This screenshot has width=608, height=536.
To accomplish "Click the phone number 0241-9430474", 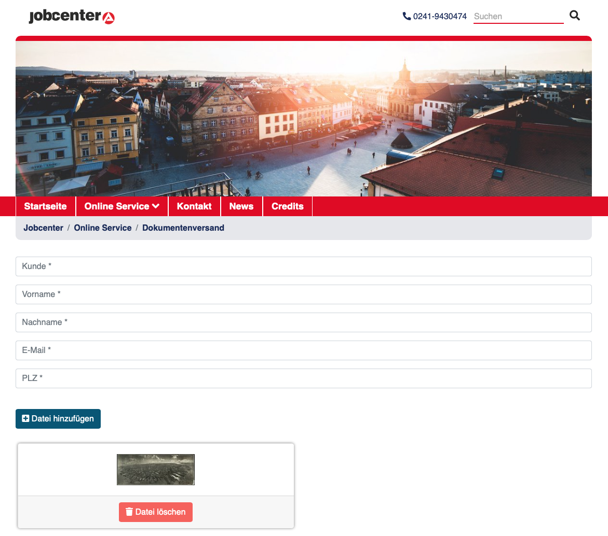I will [x=435, y=16].
